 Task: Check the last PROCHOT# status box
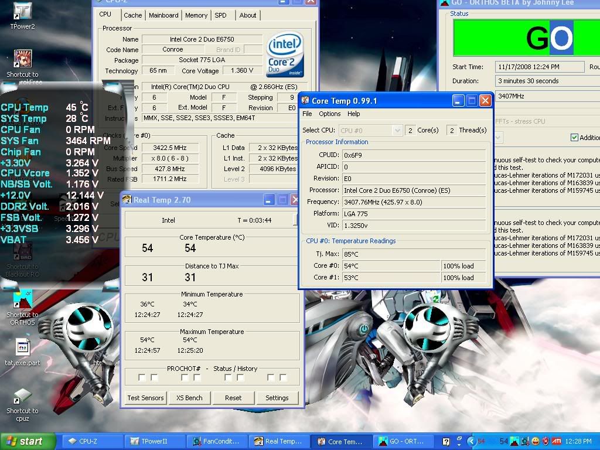point(283,378)
